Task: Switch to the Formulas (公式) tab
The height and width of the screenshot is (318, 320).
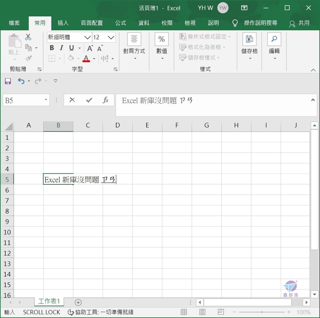Action: (121, 23)
